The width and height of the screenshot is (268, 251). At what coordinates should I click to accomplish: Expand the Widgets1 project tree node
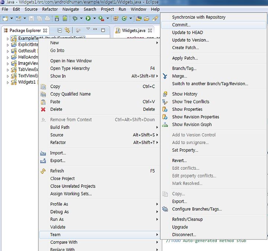click(8, 83)
